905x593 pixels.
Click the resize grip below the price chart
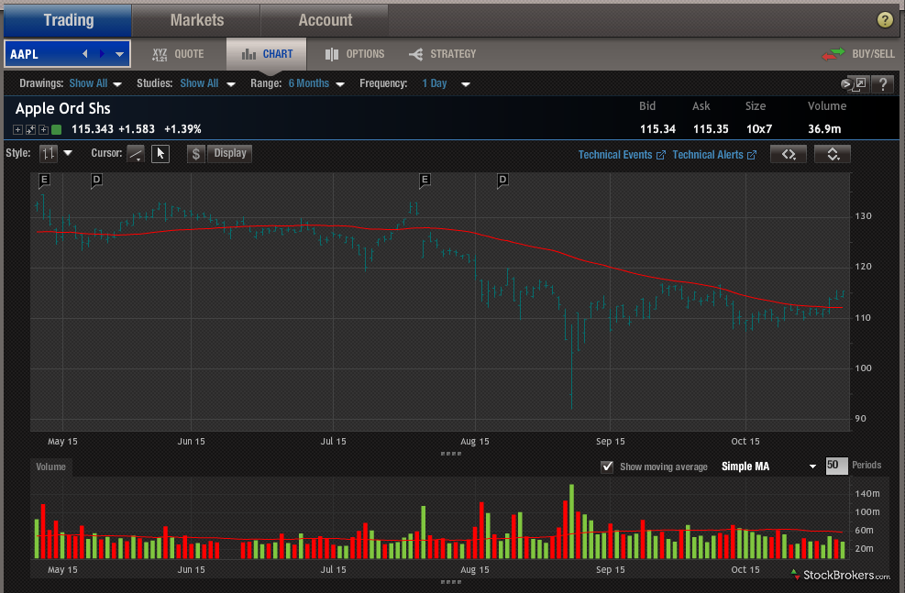coord(451,454)
